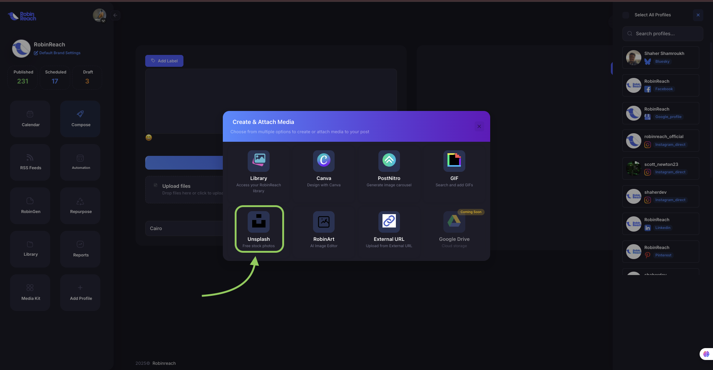Open the Media Kit tile
The image size is (713, 370).
coord(30,292)
